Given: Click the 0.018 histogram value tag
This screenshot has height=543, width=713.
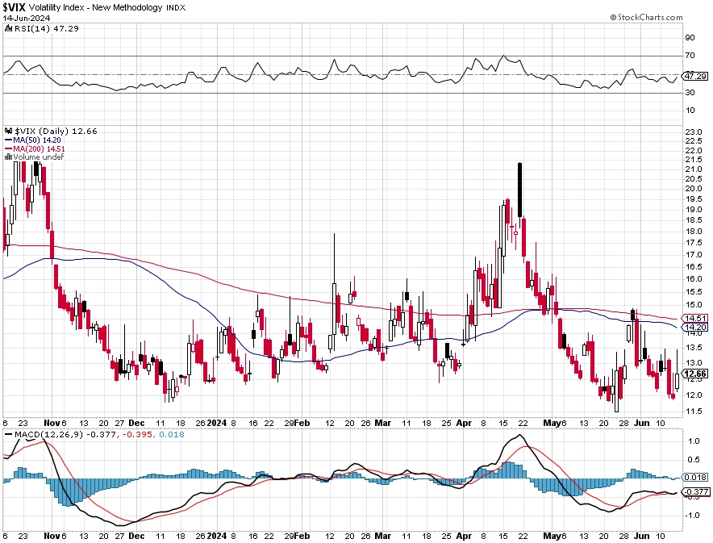Looking at the screenshot, I should tap(695, 477).
